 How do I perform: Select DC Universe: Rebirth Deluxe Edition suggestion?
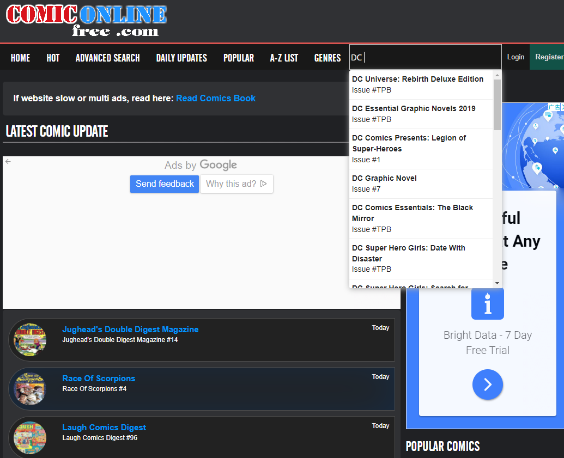pyautogui.click(x=417, y=84)
